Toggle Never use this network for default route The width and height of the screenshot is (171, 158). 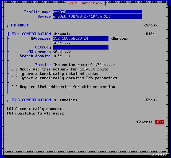(x=60, y=69)
